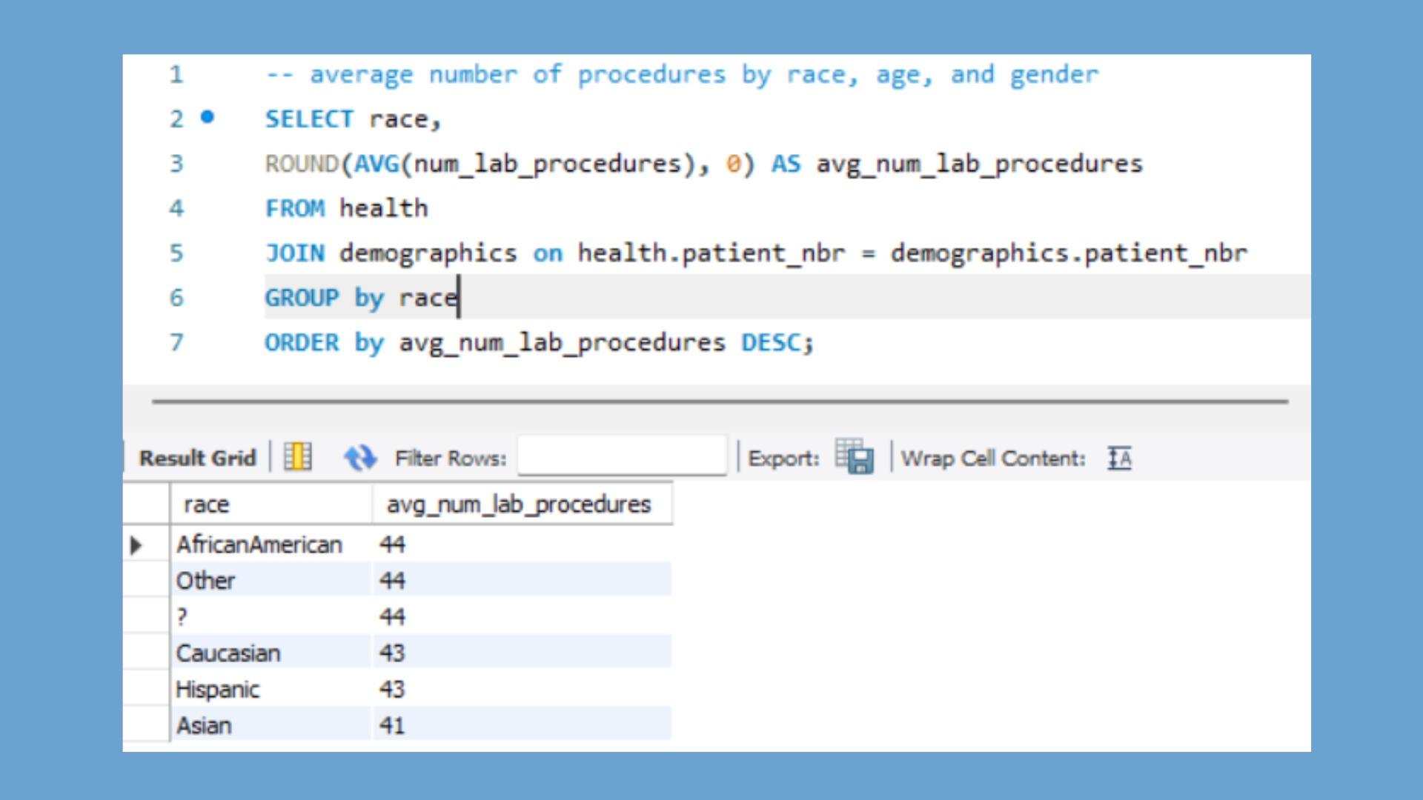Click the horizontal divider between editor and results

719,401
